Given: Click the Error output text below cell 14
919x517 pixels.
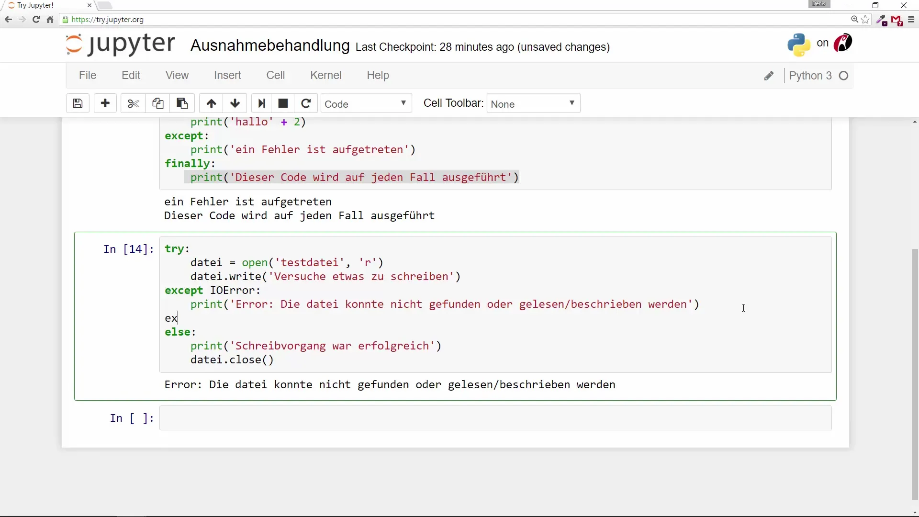Looking at the screenshot, I should [x=390, y=385].
